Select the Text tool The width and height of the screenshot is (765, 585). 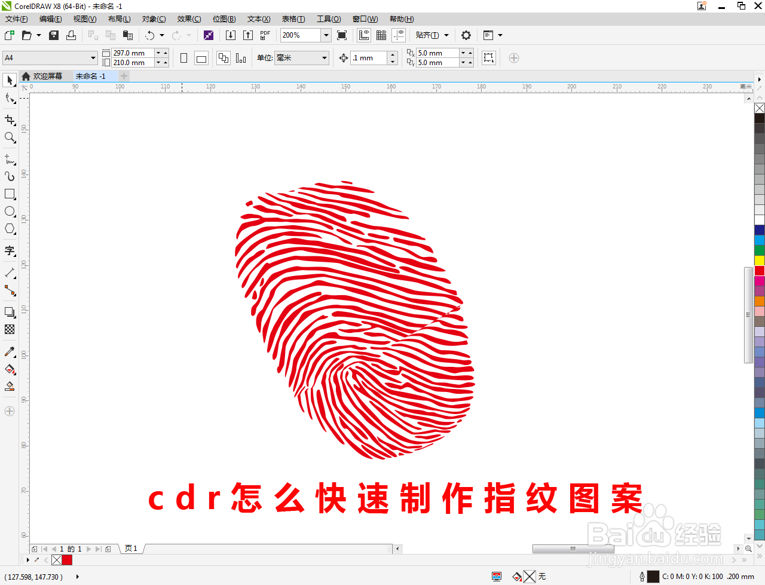tap(10, 251)
